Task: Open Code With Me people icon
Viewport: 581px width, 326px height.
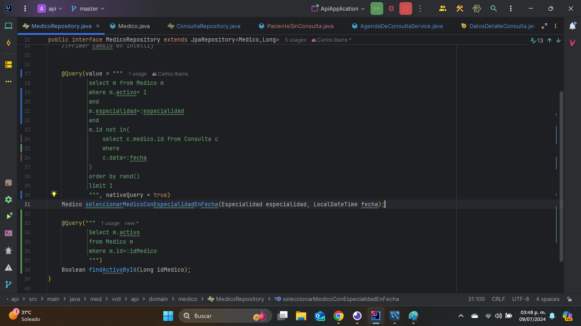Action: [x=443, y=8]
